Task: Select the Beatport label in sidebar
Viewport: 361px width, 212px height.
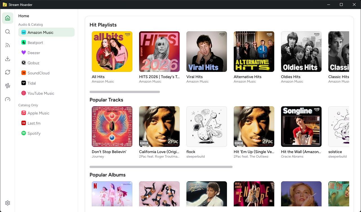Action: tap(35, 43)
